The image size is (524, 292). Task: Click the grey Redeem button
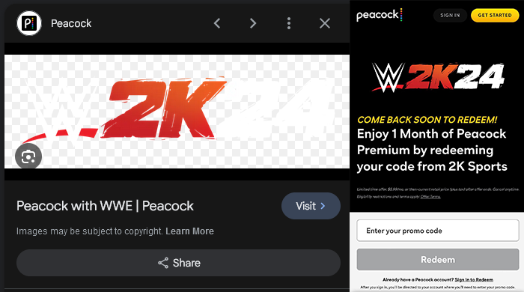pyautogui.click(x=438, y=260)
